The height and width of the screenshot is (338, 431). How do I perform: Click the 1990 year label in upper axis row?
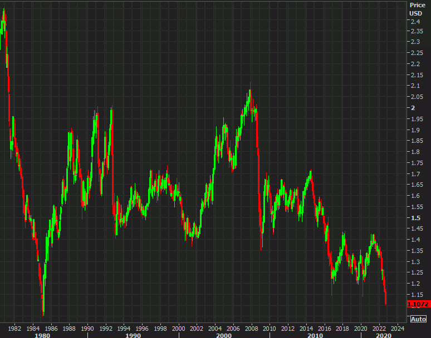87,329
